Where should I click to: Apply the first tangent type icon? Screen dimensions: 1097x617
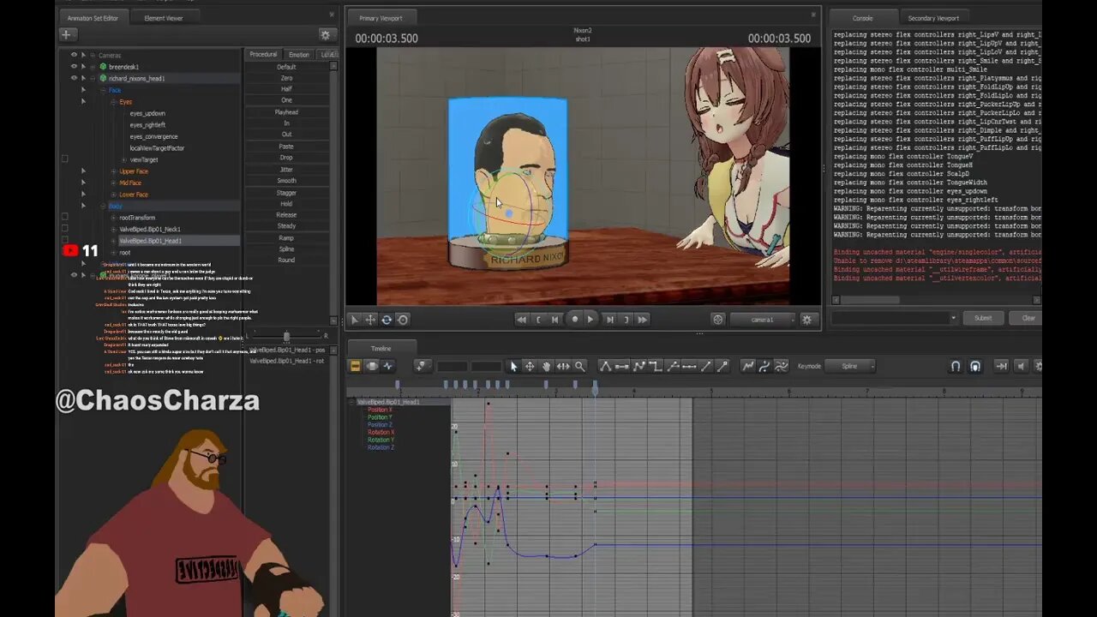click(605, 366)
